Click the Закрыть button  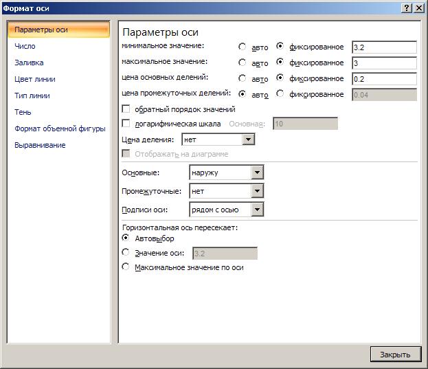[x=395, y=355]
